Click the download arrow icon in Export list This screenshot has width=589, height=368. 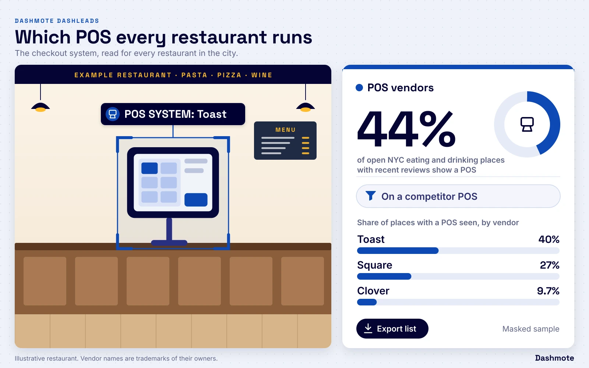pyautogui.click(x=368, y=328)
